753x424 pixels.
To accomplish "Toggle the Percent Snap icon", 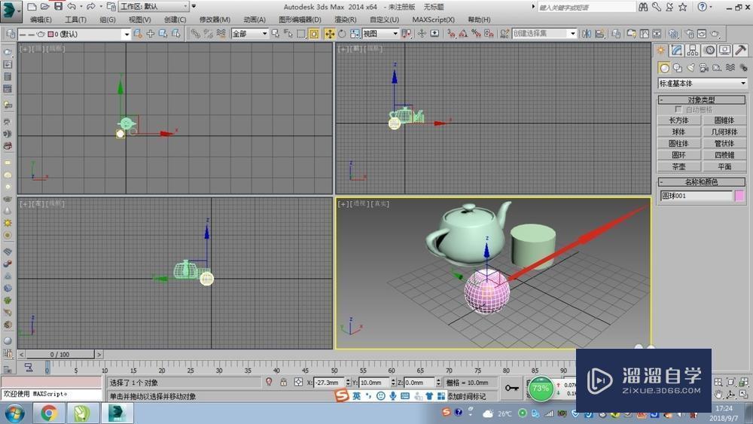I will (x=476, y=34).
